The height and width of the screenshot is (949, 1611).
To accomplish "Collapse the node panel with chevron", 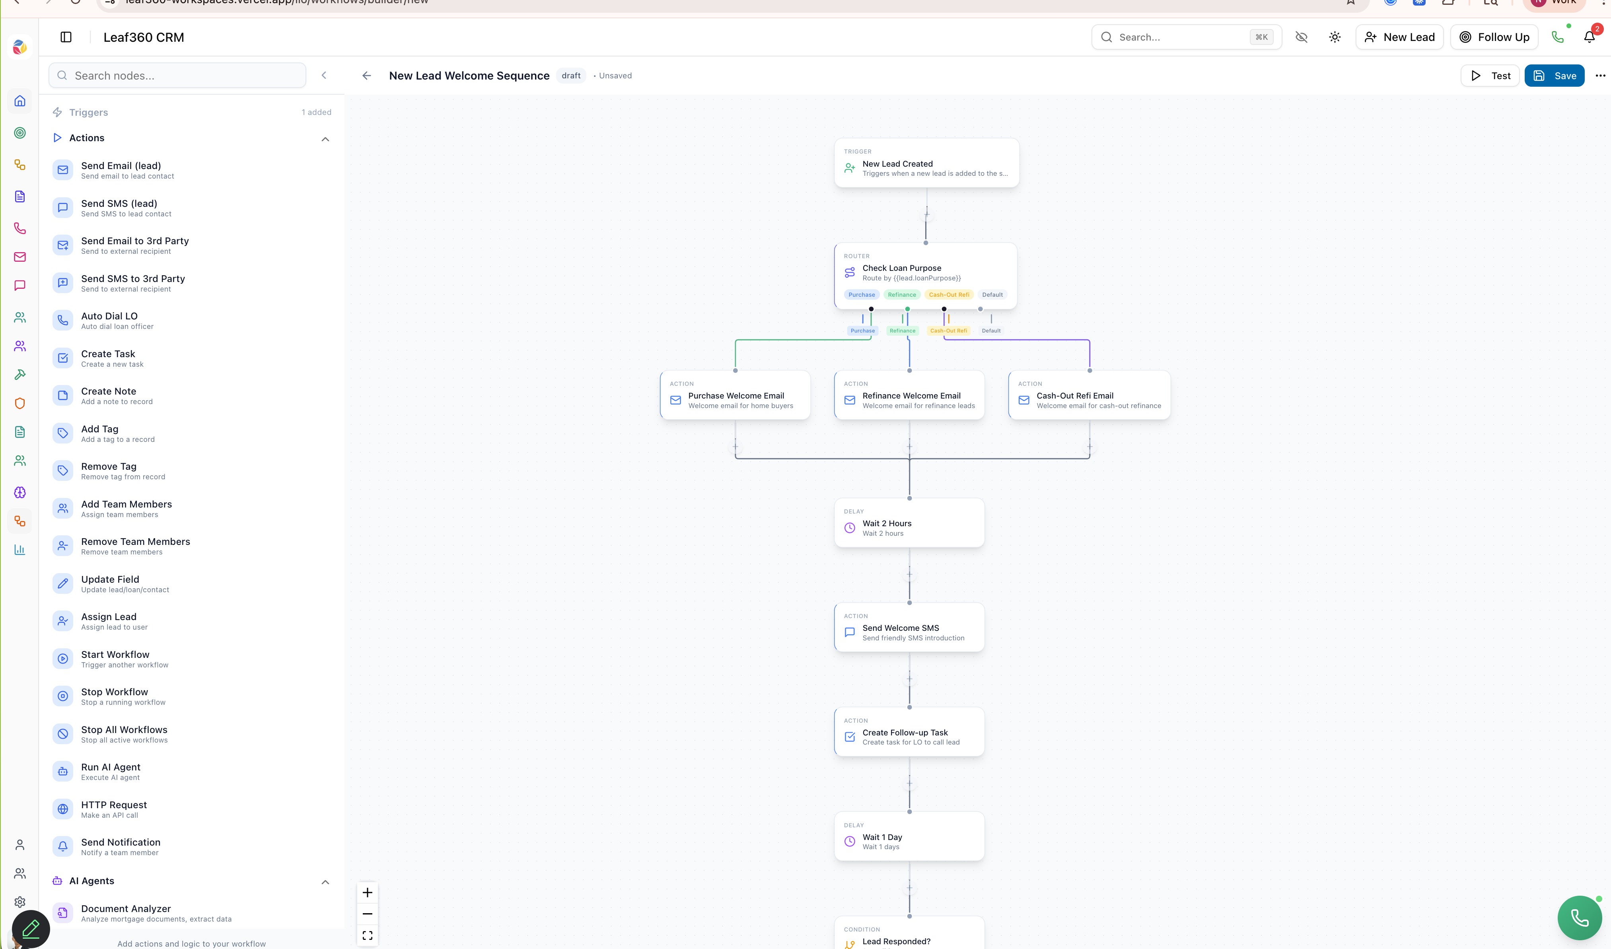I will click(324, 76).
